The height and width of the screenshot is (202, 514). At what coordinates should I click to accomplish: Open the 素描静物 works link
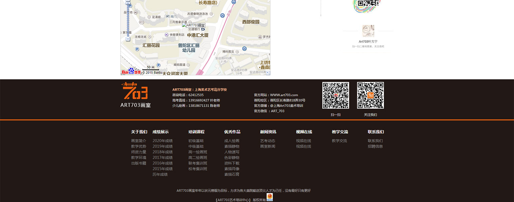tap(232, 146)
